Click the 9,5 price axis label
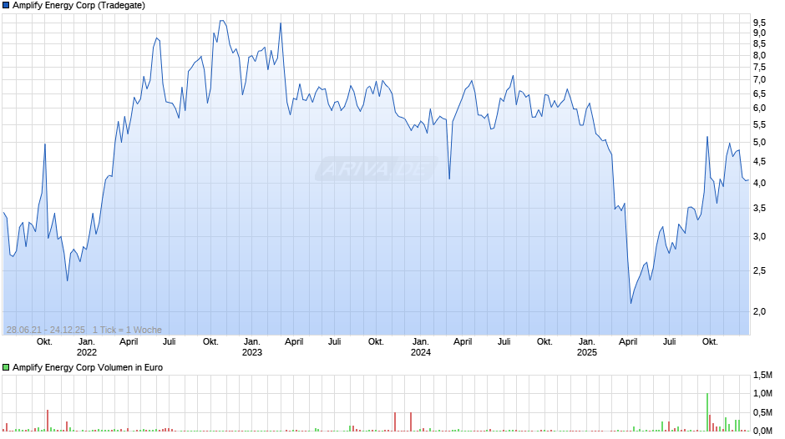This screenshot has width=785, height=439. click(759, 23)
